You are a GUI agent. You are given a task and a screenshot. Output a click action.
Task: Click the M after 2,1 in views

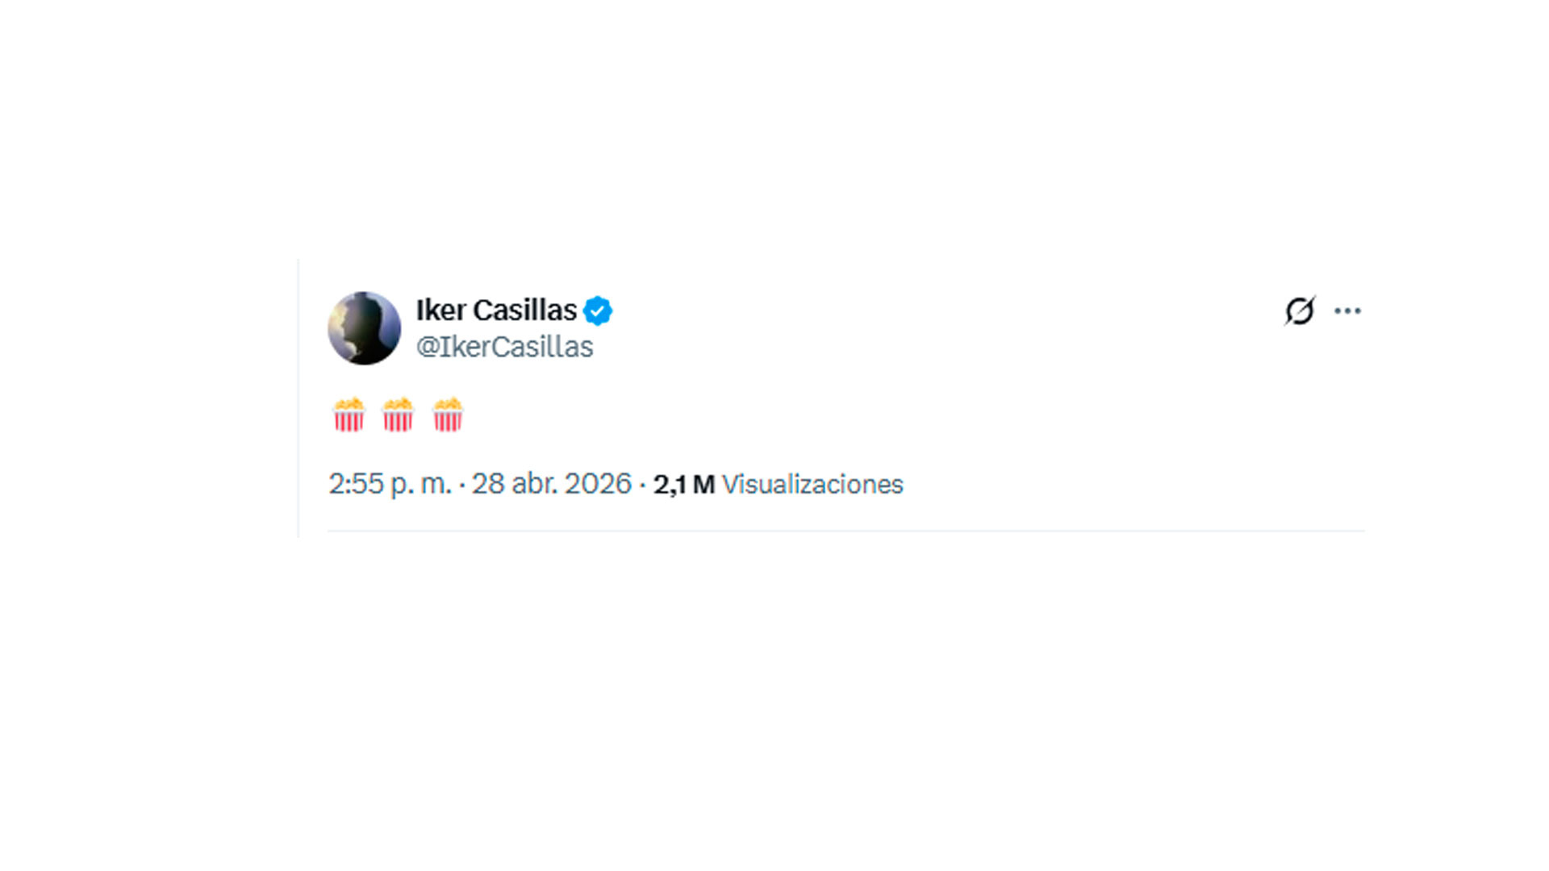(x=704, y=485)
